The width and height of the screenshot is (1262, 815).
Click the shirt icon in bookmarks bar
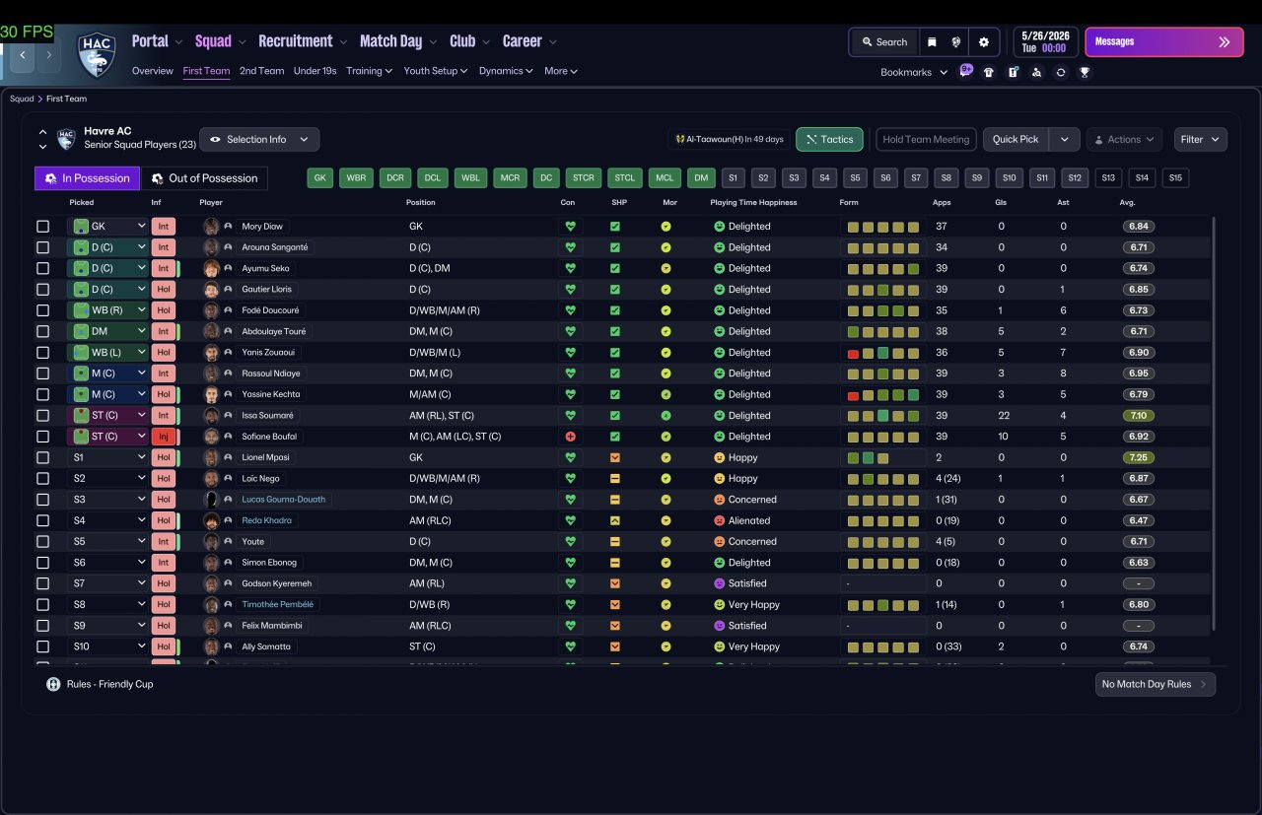tap(989, 72)
